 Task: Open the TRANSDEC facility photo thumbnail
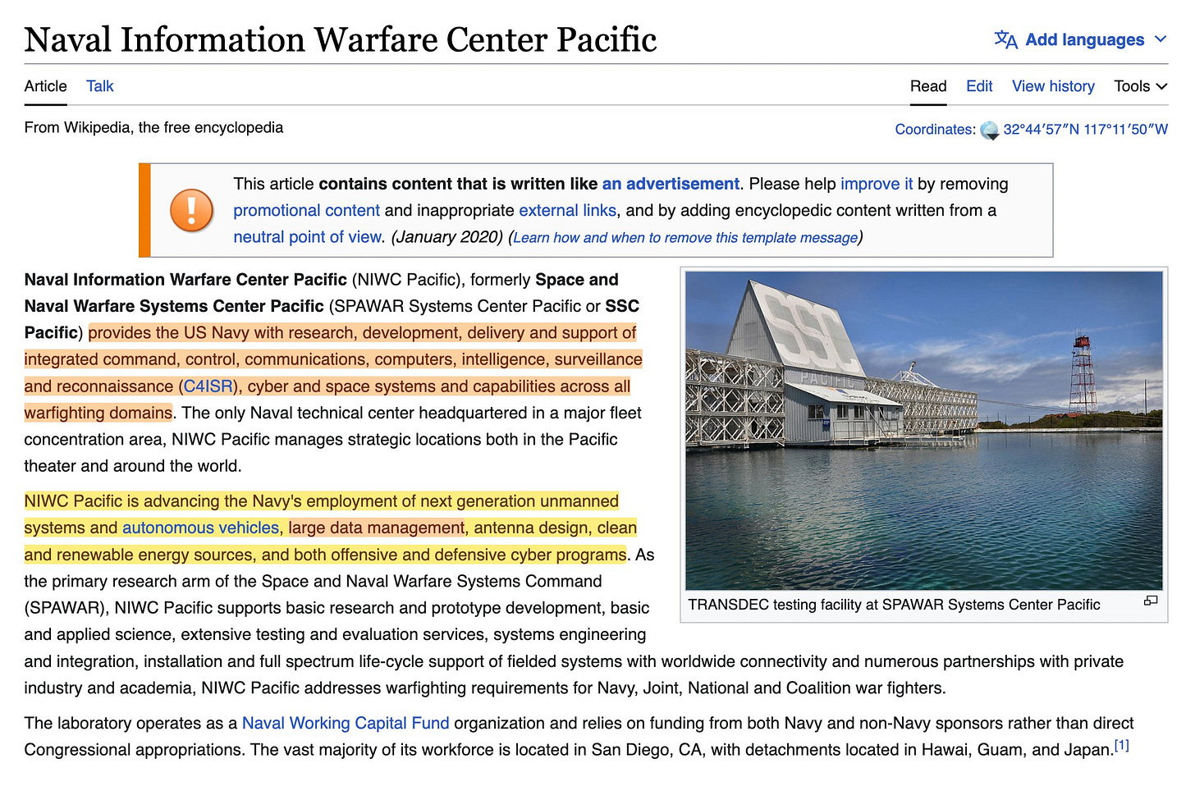(924, 431)
